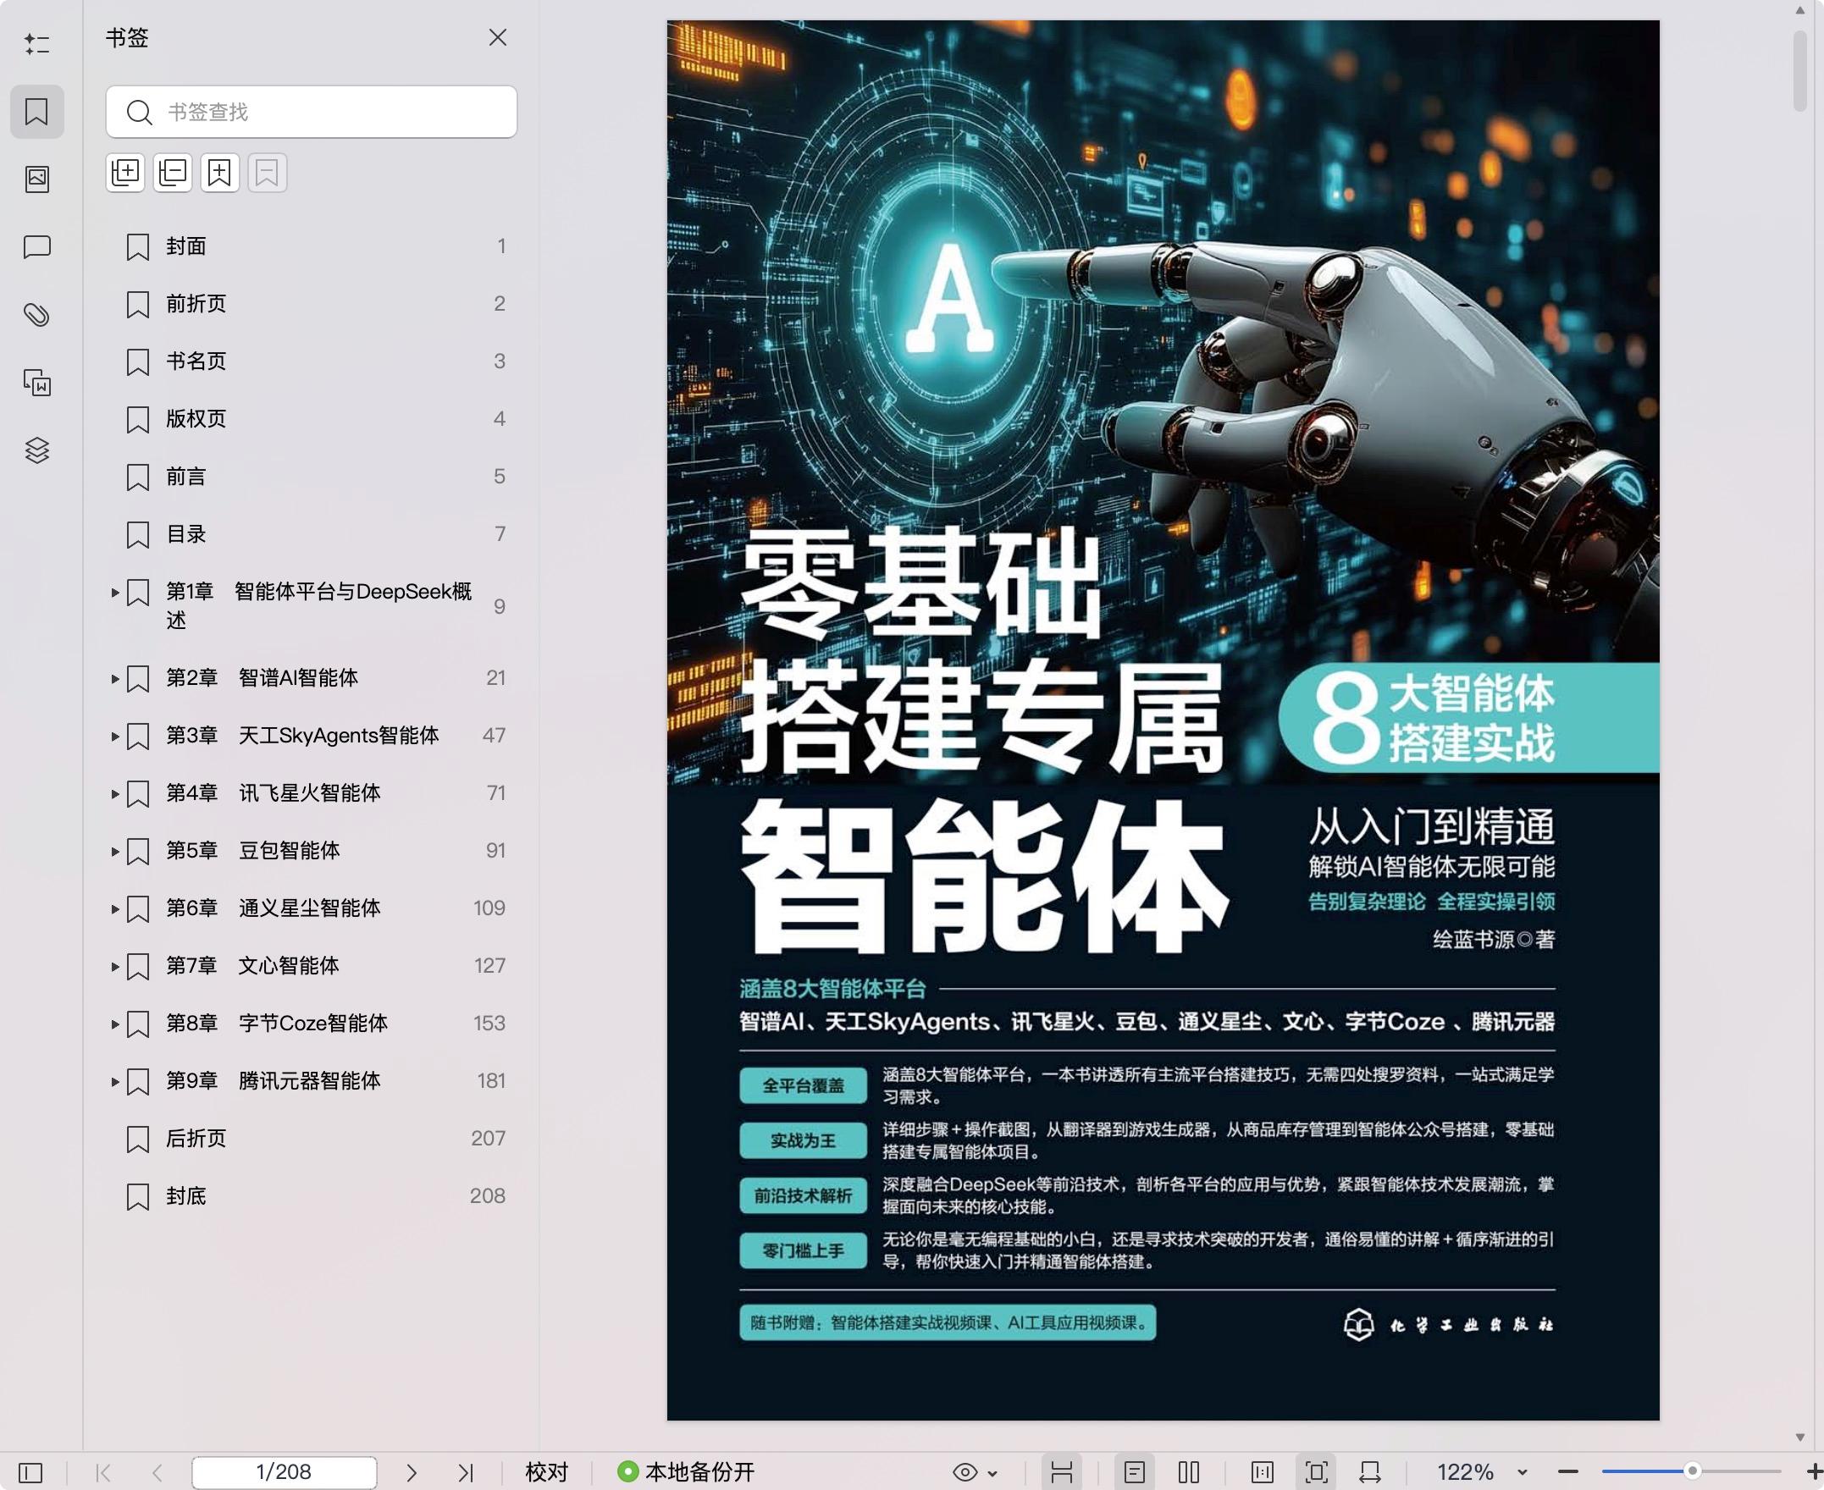Toggle the sidebar panel icon in status bar
Screen dimensions: 1824x1490
click(30, 1473)
